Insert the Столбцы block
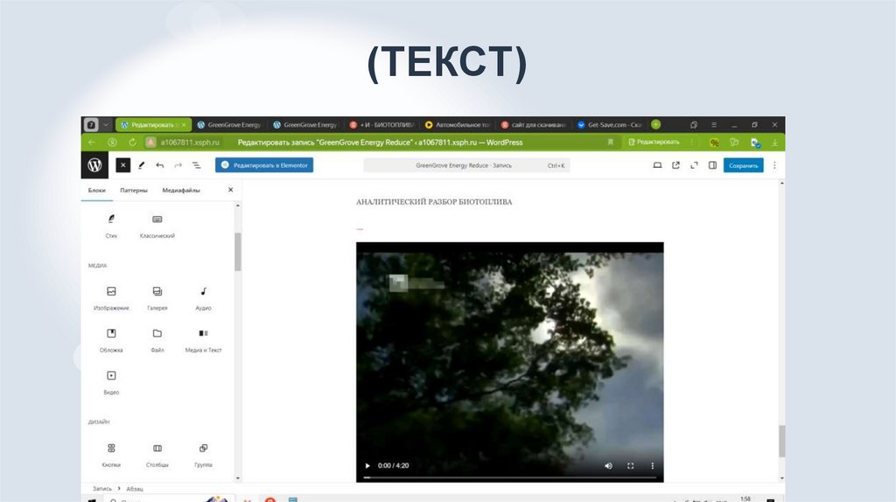 pos(157,455)
